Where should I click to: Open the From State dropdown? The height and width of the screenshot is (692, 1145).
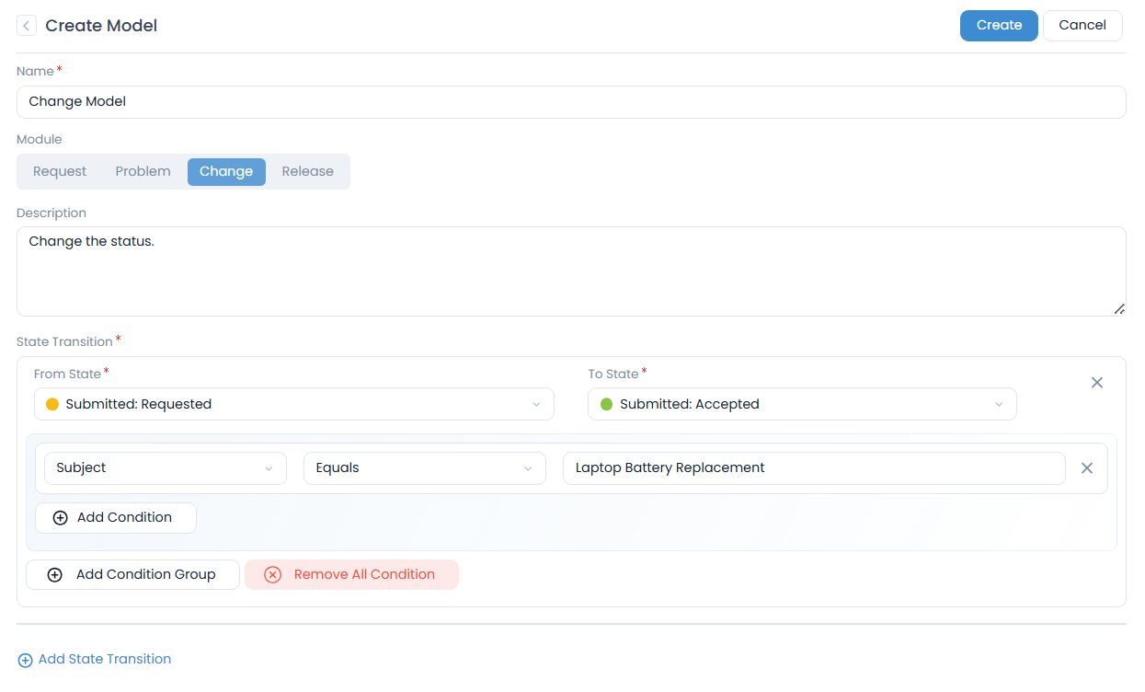pos(294,405)
